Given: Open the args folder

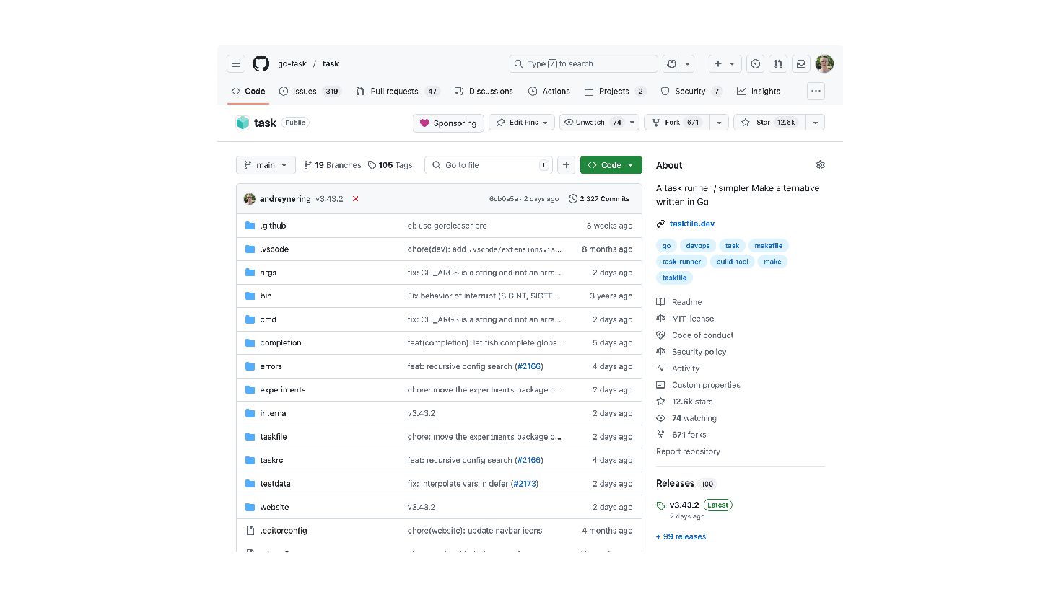Looking at the screenshot, I should 268,273.
